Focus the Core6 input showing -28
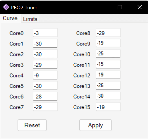Screen dimensions: 148x139 tap(45, 96)
